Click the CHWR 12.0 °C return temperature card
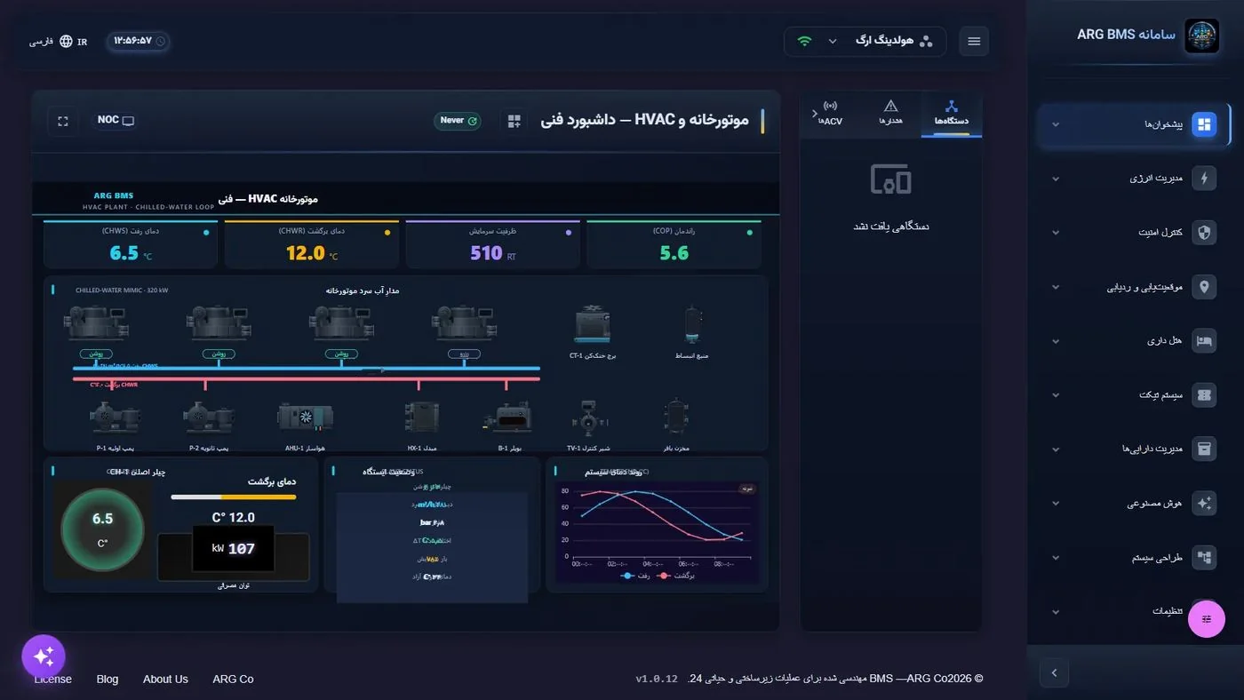This screenshot has height=700, width=1244. point(312,244)
